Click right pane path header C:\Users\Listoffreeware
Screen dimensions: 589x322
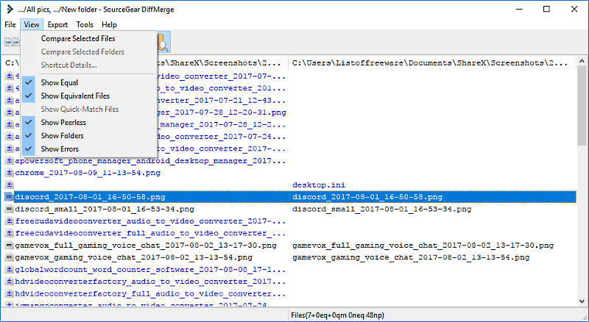point(430,63)
